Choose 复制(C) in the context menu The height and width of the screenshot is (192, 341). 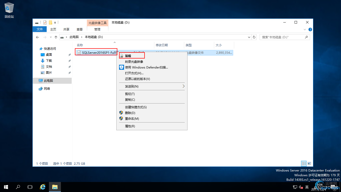(x=152, y=99)
